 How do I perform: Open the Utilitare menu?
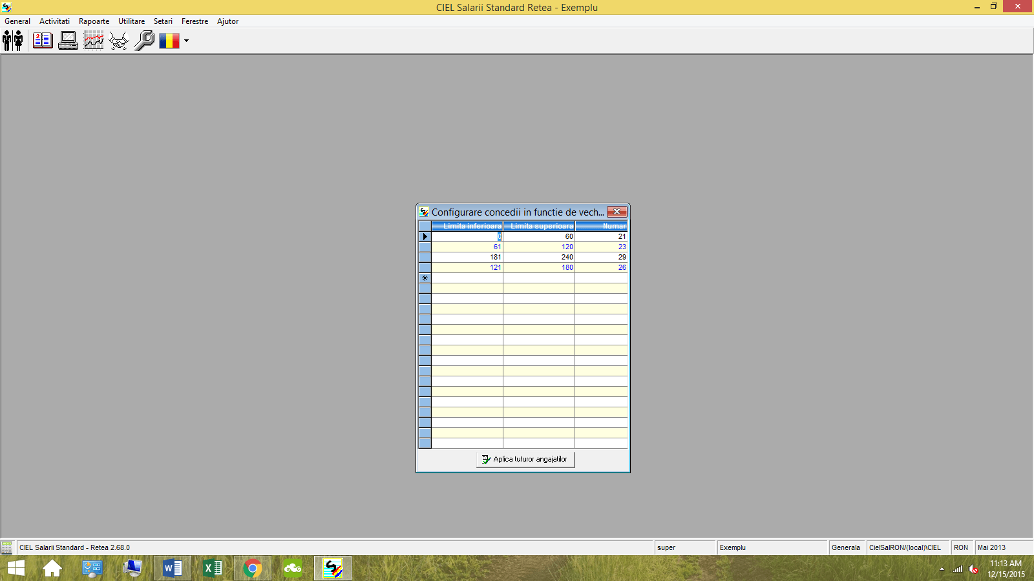click(x=131, y=21)
